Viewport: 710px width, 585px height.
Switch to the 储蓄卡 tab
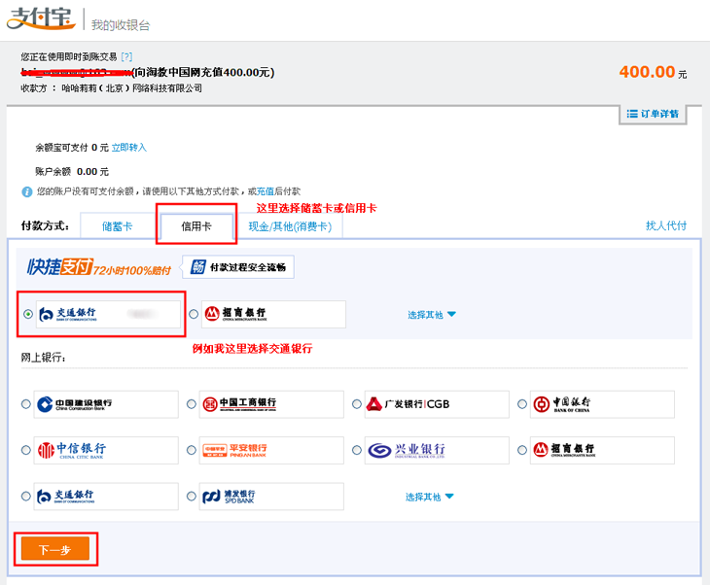coord(118,226)
